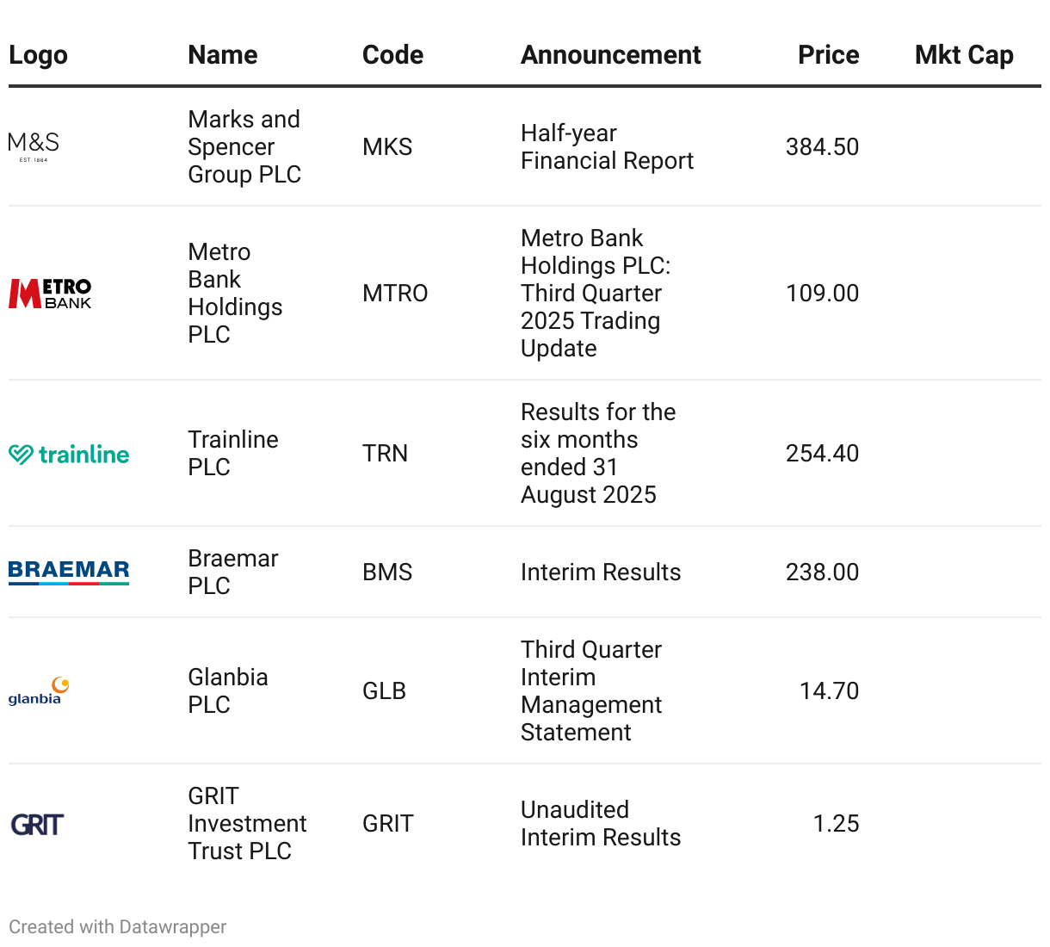Screen dimensions: 1050x947
Task: Open Half-year Financial Report announcement
Action: (x=607, y=147)
